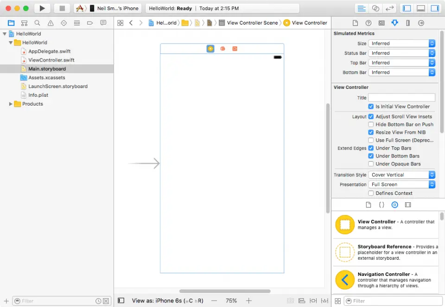The height and width of the screenshot is (307, 445).
Task: Open the Transition Style dropdown
Action: (402, 175)
